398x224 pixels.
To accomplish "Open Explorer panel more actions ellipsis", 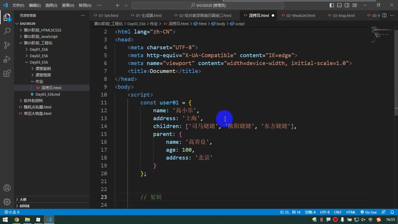I will click(x=83, y=15).
